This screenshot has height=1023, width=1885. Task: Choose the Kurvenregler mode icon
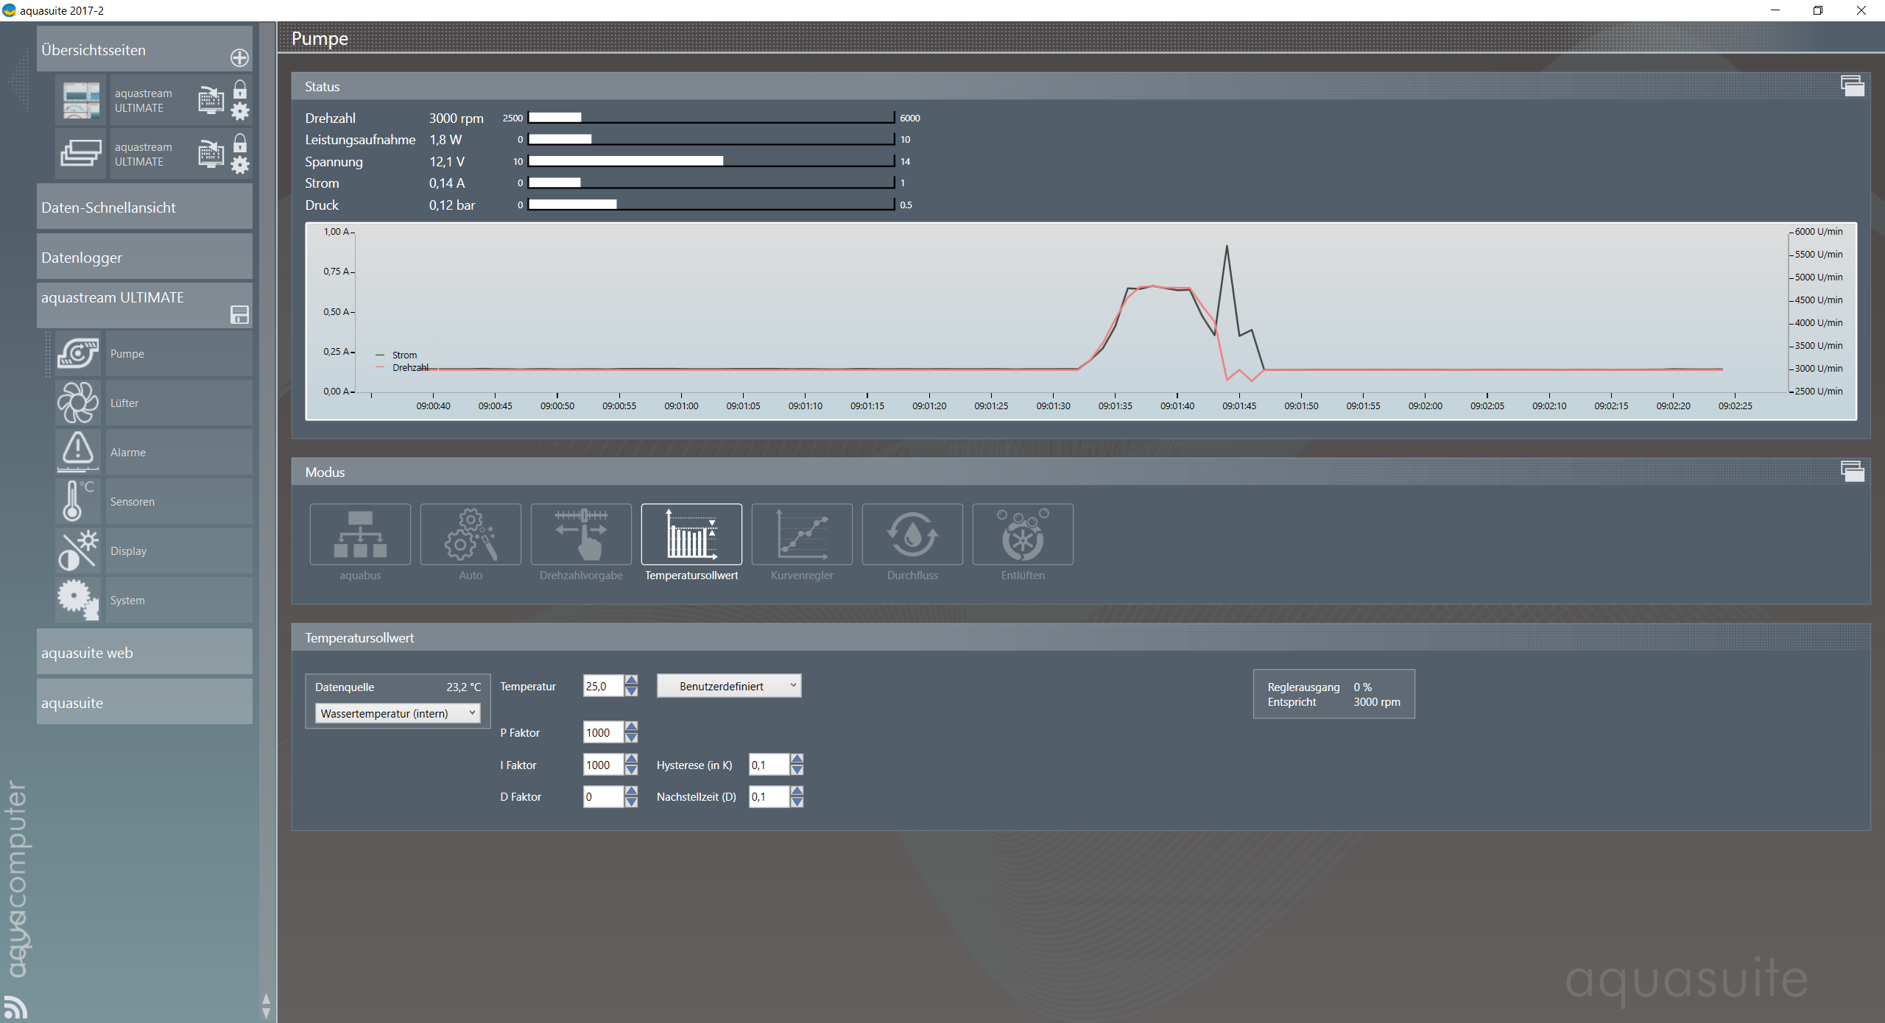(802, 534)
